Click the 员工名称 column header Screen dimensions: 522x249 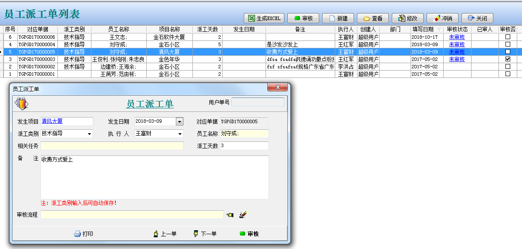[118, 29]
